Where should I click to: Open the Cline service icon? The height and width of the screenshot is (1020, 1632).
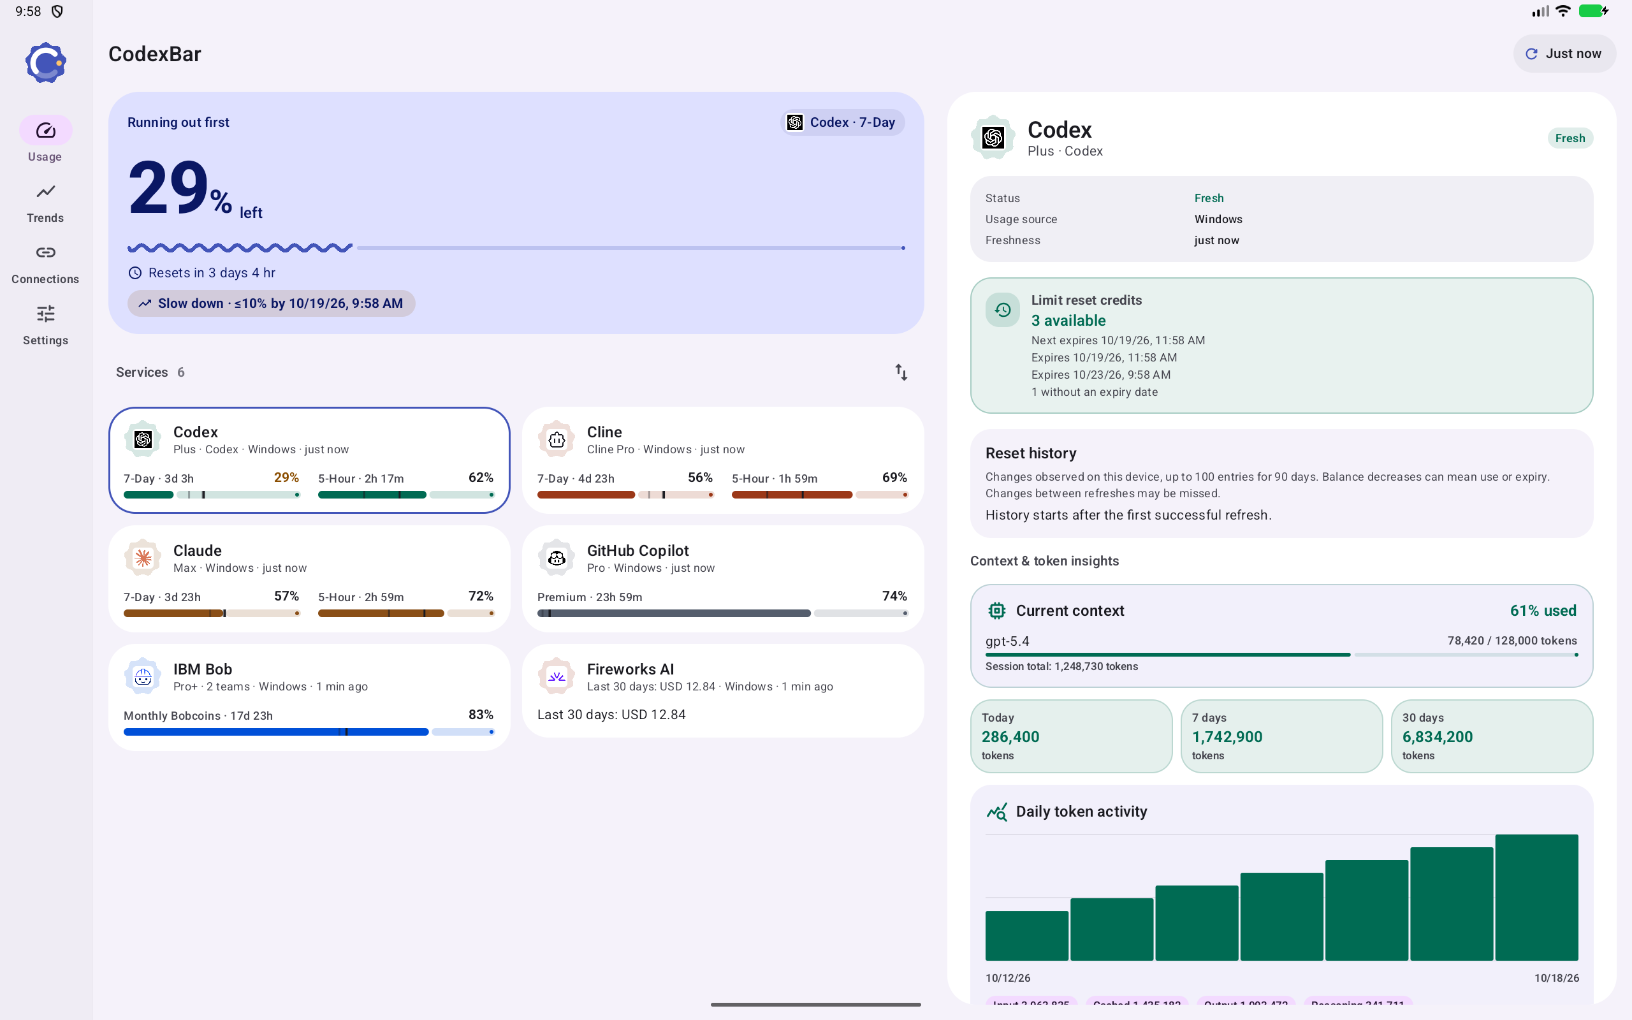[557, 440]
